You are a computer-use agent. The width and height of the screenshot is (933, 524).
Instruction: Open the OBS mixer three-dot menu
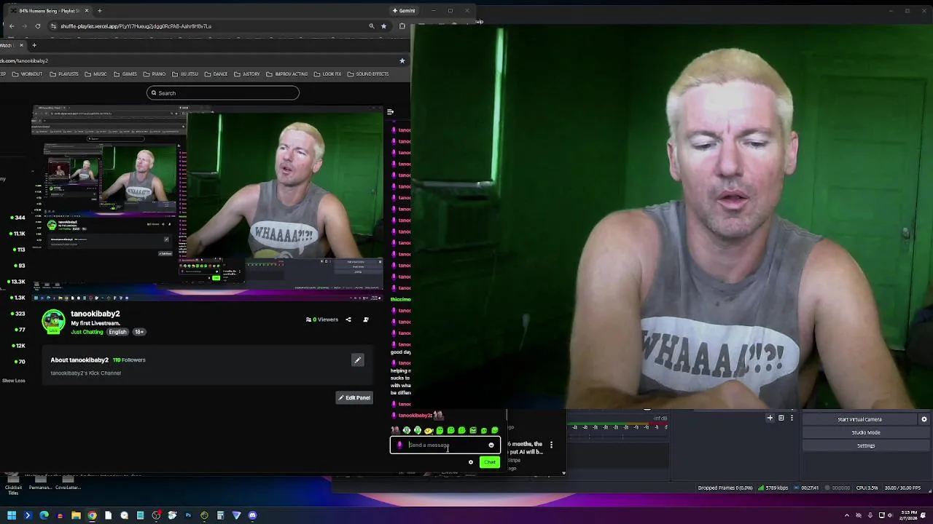[792, 418]
